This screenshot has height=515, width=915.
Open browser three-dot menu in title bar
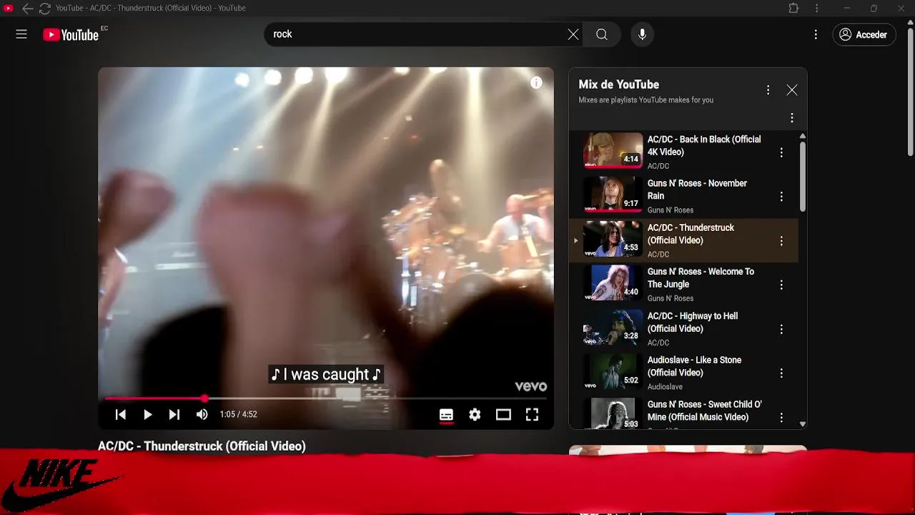pyautogui.click(x=816, y=9)
